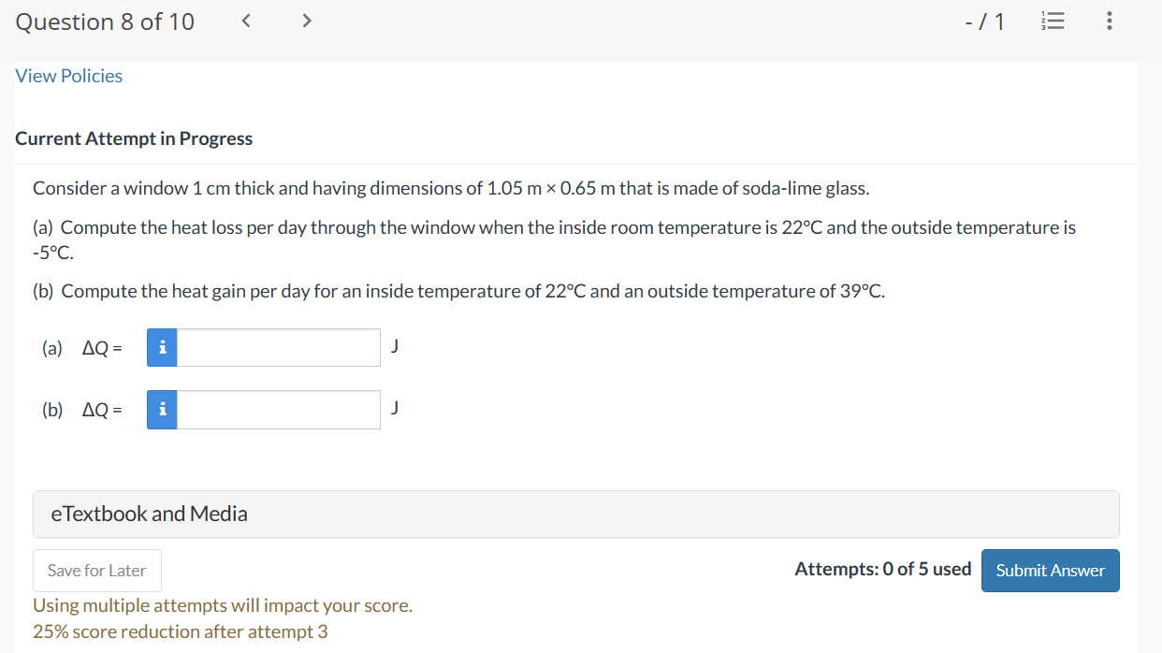Click the Current Attempt in Progress heading
The height and width of the screenshot is (653, 1162).
pyautogui.click(x=134, y=138)
